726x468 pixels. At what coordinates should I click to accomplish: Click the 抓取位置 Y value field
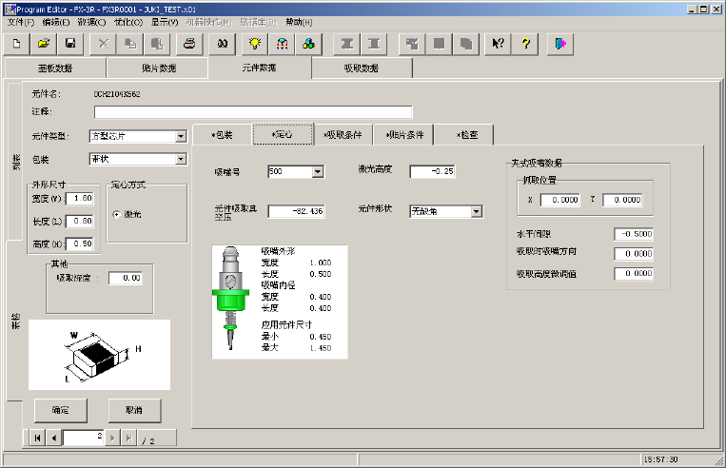tap(622, 200)
